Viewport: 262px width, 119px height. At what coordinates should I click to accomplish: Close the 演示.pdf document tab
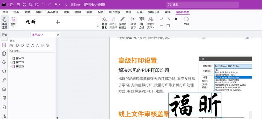[x=58, y=35]
